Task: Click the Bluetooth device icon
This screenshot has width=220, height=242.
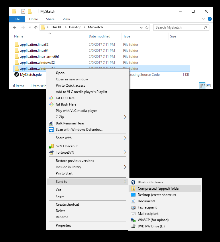Action: pos(133,182)
